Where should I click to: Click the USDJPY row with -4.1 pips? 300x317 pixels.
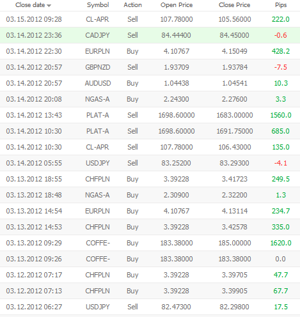pyautogui.click(x=150, y=163)
